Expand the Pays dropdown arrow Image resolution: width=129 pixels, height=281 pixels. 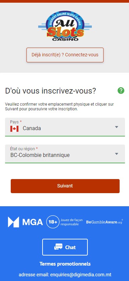coord(117,127)
